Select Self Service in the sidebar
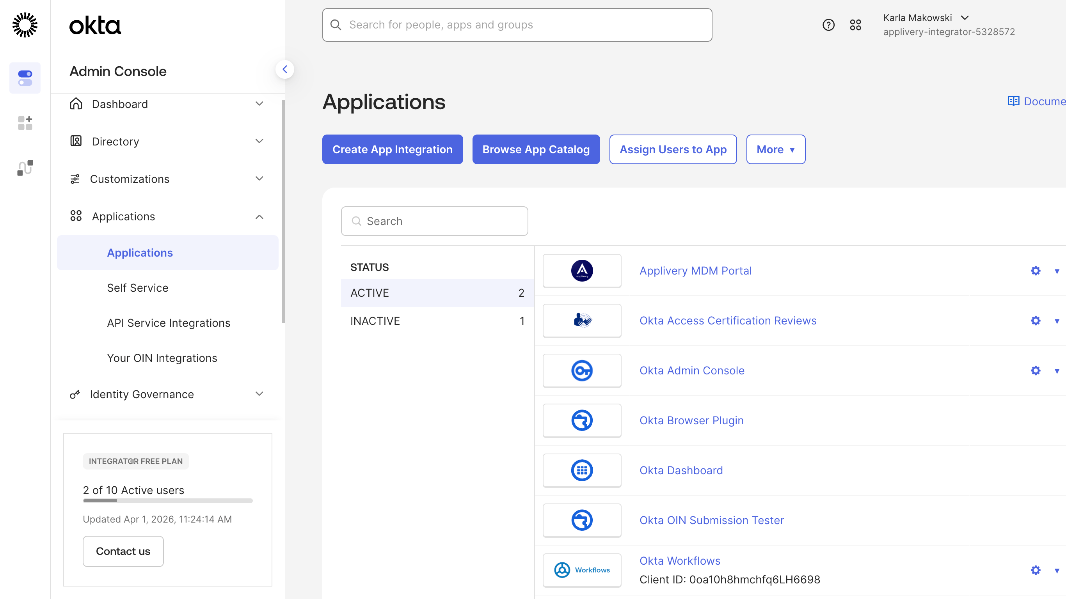This screenshot has width=1066, height=599. coord(137,287)
